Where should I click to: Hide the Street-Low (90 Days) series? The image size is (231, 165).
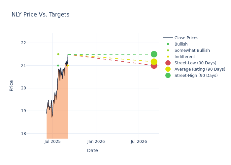coord(195,63)
